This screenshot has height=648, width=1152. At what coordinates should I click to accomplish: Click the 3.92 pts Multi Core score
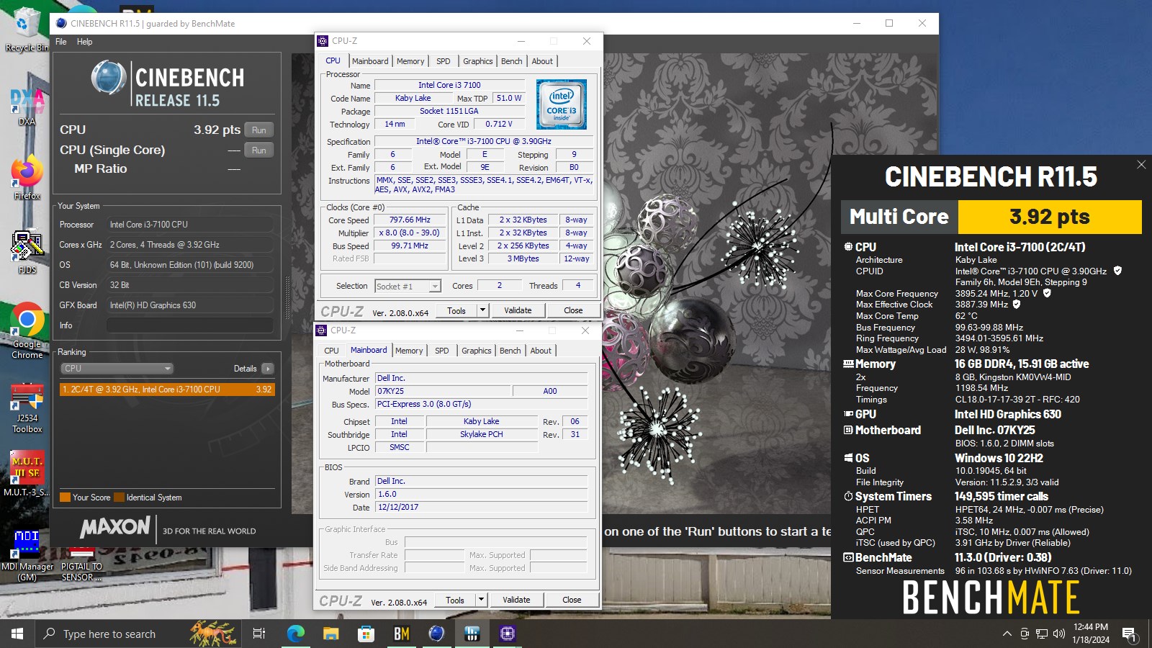tap(1050, 217)
